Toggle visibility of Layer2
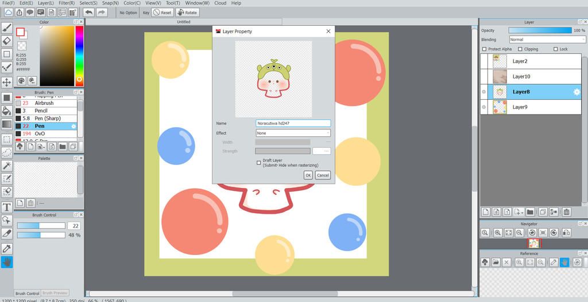 coord(483,61)
